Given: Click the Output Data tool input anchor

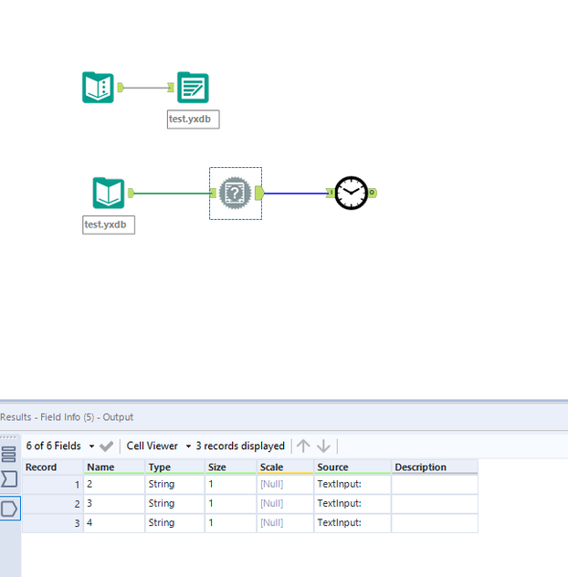Looking at the screenshot, I should tap(171, 88).
